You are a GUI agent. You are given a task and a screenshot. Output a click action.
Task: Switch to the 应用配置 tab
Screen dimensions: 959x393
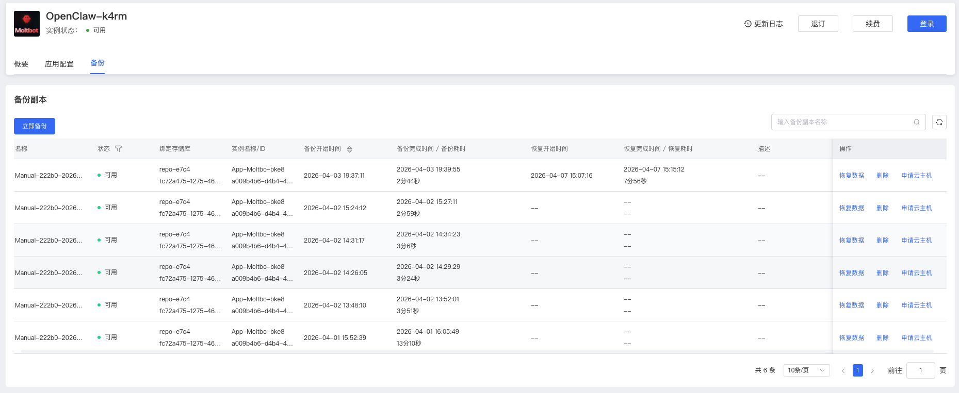(59, 64)
